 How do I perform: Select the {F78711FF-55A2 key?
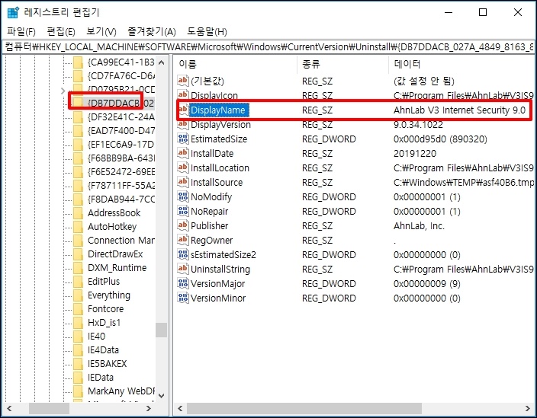(x=121, y=186)
